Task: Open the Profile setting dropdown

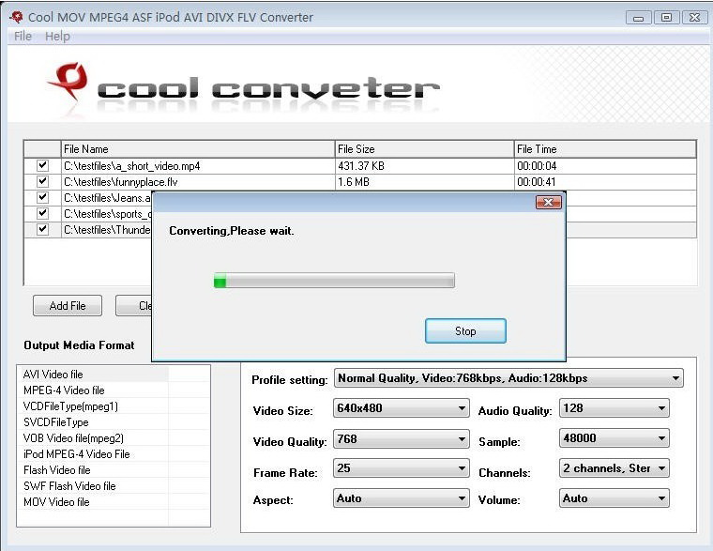Action: (x=508, y=378)
